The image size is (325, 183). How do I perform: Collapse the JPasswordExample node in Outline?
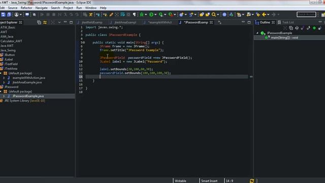(257, 33)
